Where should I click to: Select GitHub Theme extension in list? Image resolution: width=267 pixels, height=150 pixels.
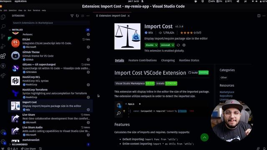coord(50,55)
